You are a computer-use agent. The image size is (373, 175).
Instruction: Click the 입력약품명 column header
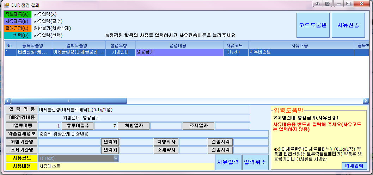pyautogui.click(x=79, y=45)
